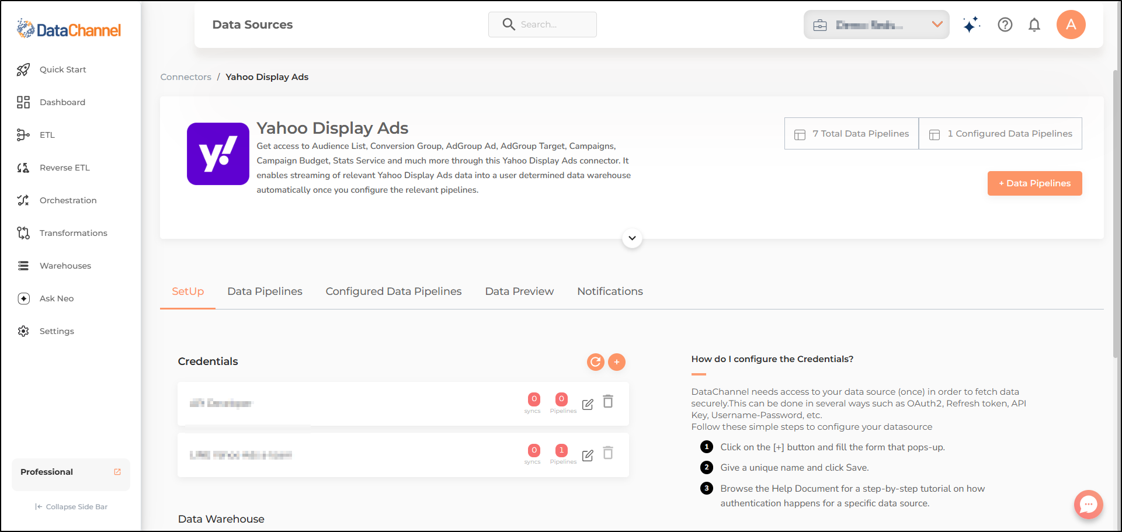The width and height of the screenshot is (1122, 532).
Task: Click syncs count badge on first credential
Action: click(534, 399)
